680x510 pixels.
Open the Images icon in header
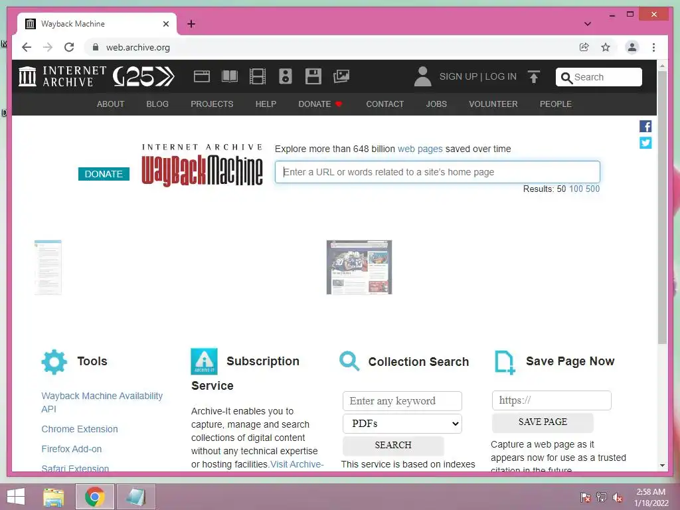tap(341, 77)
